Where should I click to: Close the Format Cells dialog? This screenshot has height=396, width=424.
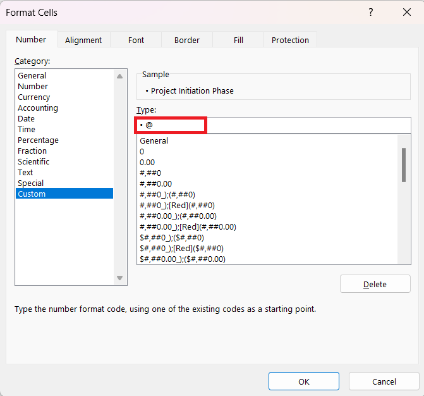(x=407, y=12)
